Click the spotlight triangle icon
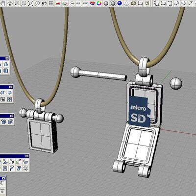This screenshot has width=196, height=196. pos(126,3)
